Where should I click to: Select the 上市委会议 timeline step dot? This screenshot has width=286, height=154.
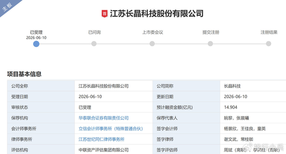[152, 44]
